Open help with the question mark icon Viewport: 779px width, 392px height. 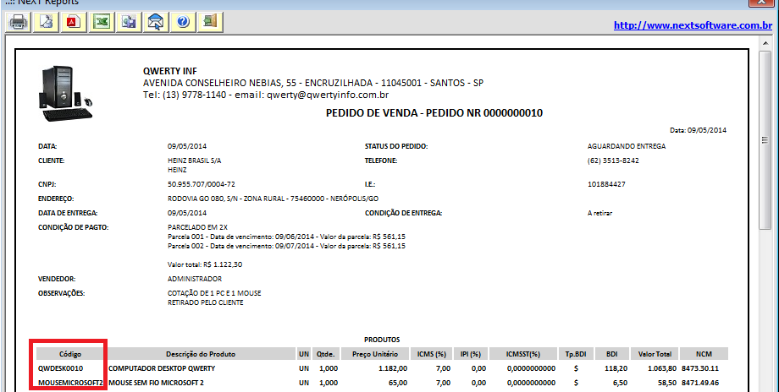pos(183,22)
